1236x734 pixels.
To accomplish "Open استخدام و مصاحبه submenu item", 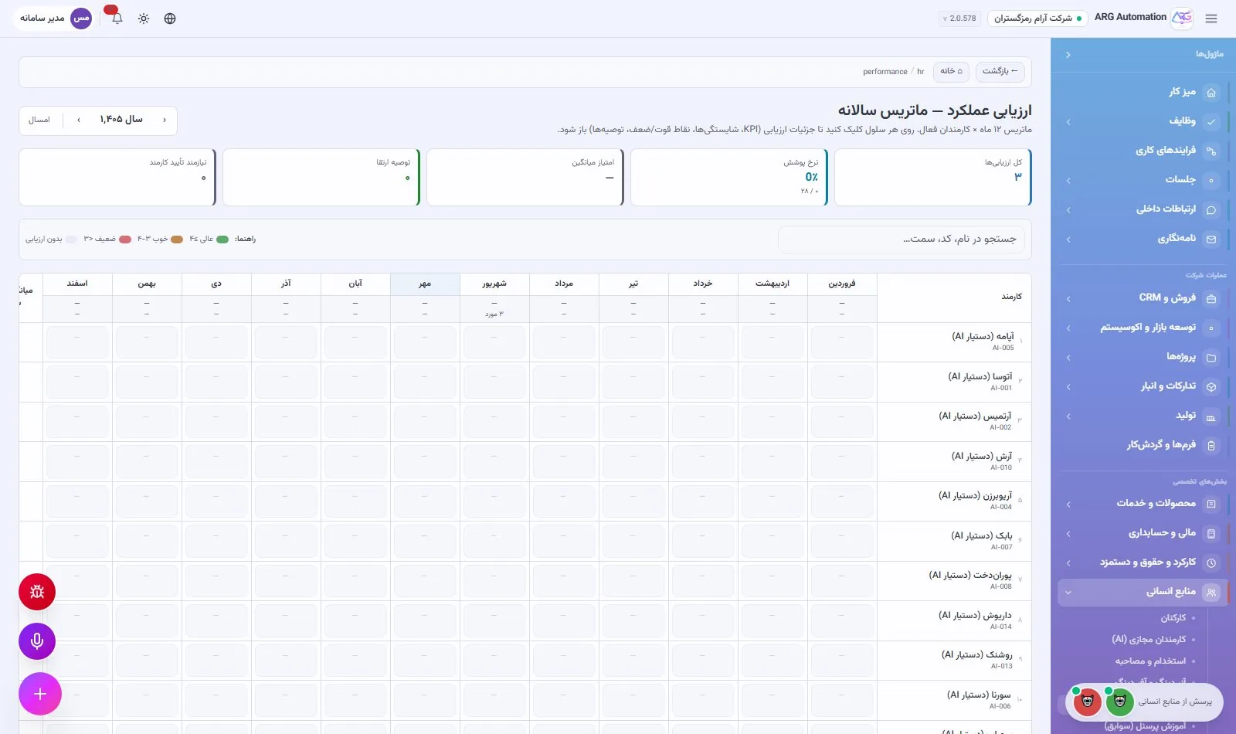I will (x=1149, y=661).
